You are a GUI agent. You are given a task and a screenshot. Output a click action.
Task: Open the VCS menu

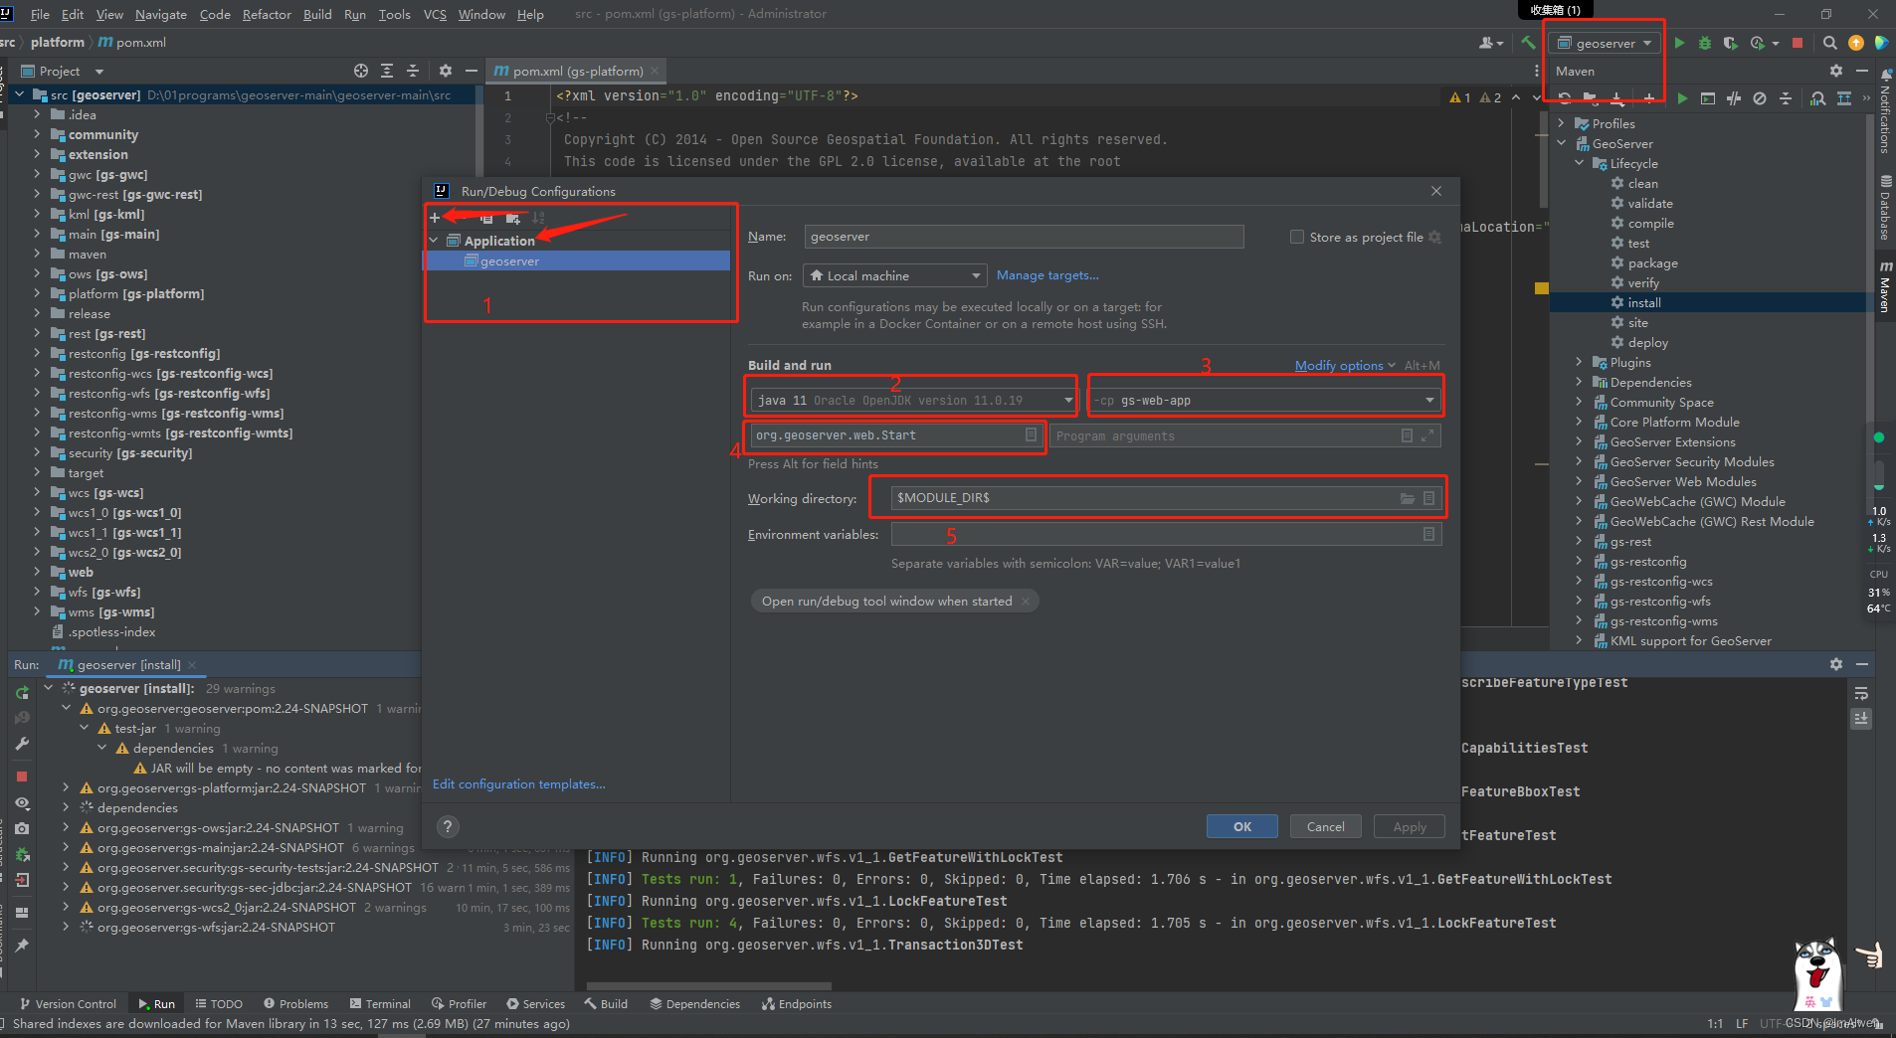[435, 14]
